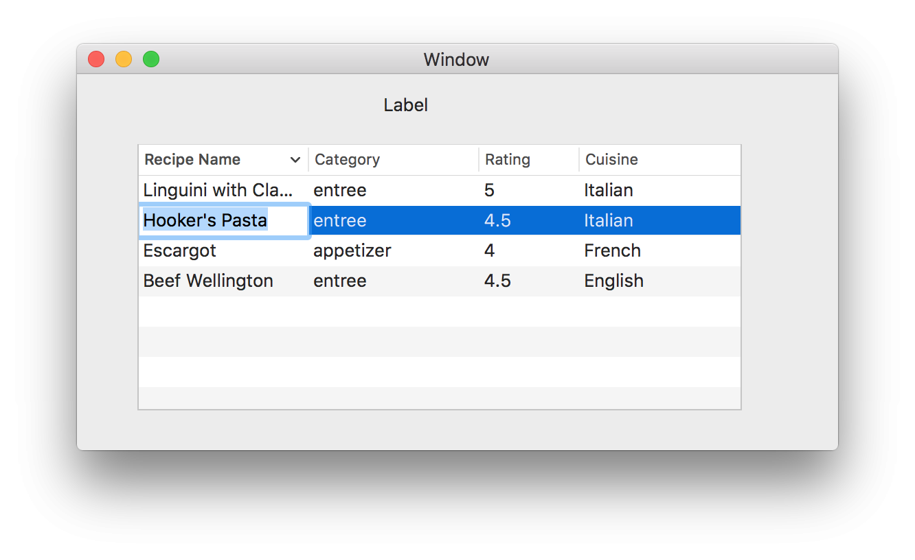This screenshot has height=560, width=915.
Task: Select the Beef Wellington recipe name
Action: coord(208,281)
